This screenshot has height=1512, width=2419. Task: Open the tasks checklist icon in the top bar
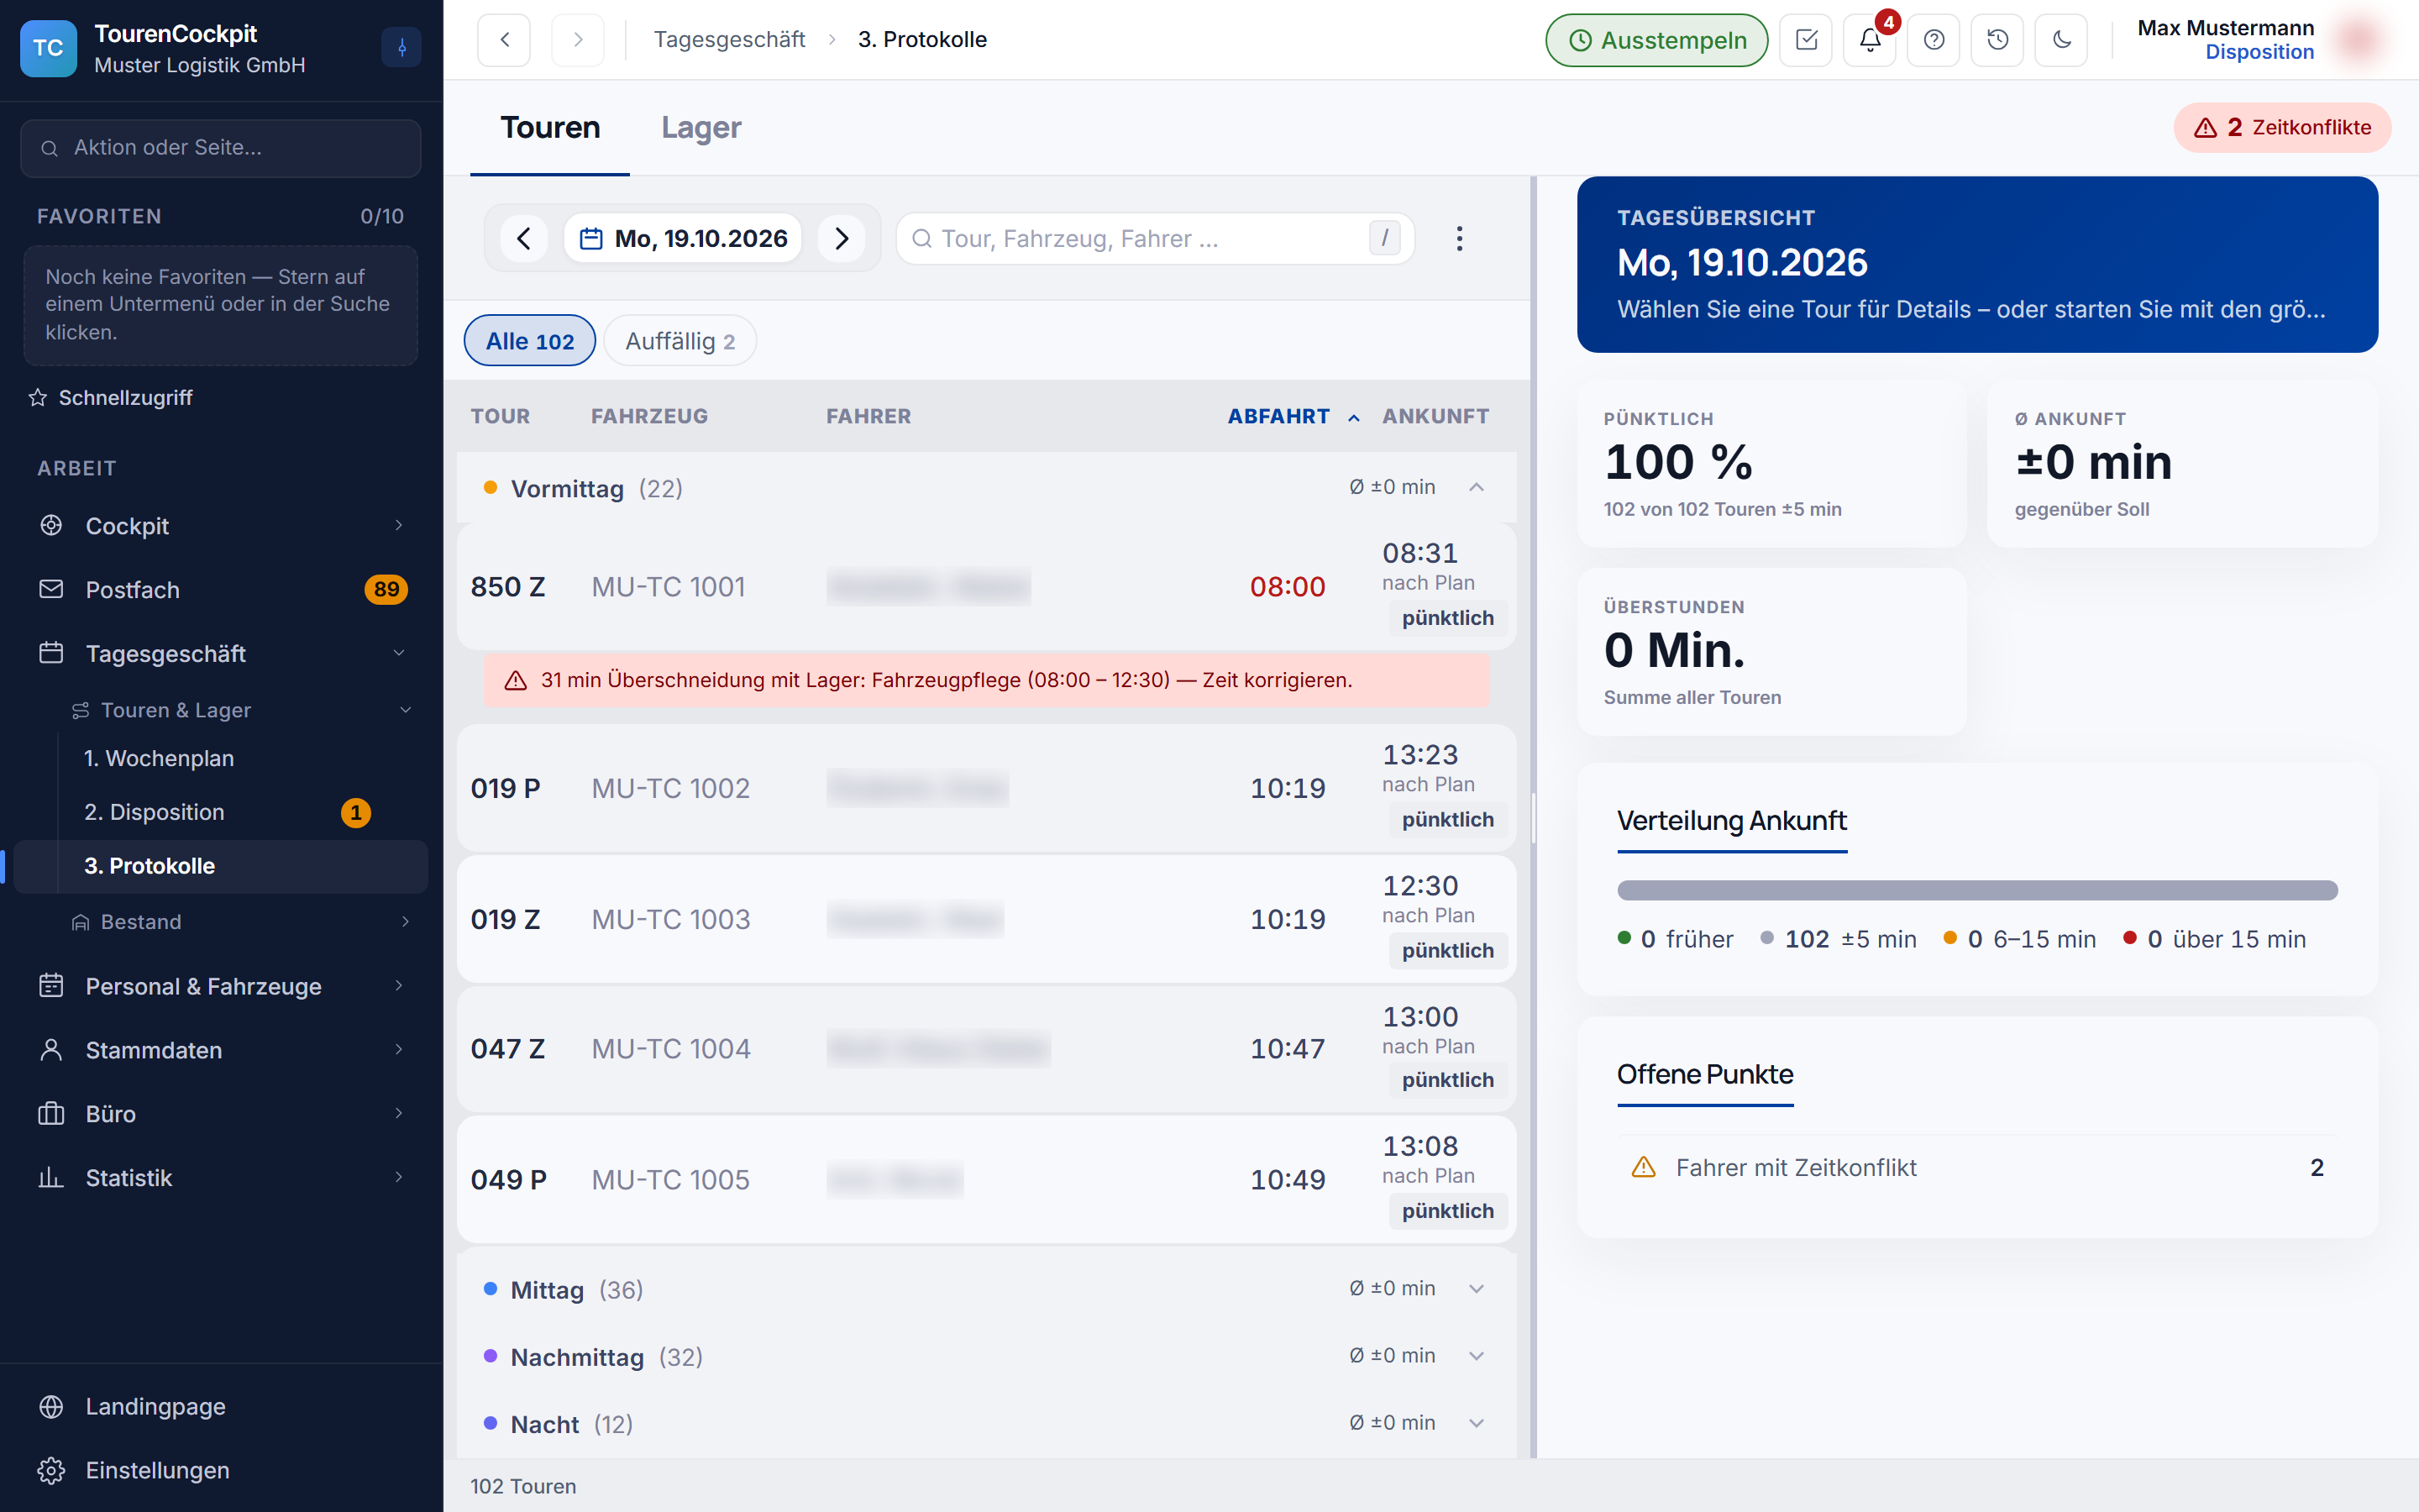tap(1806, 40)
